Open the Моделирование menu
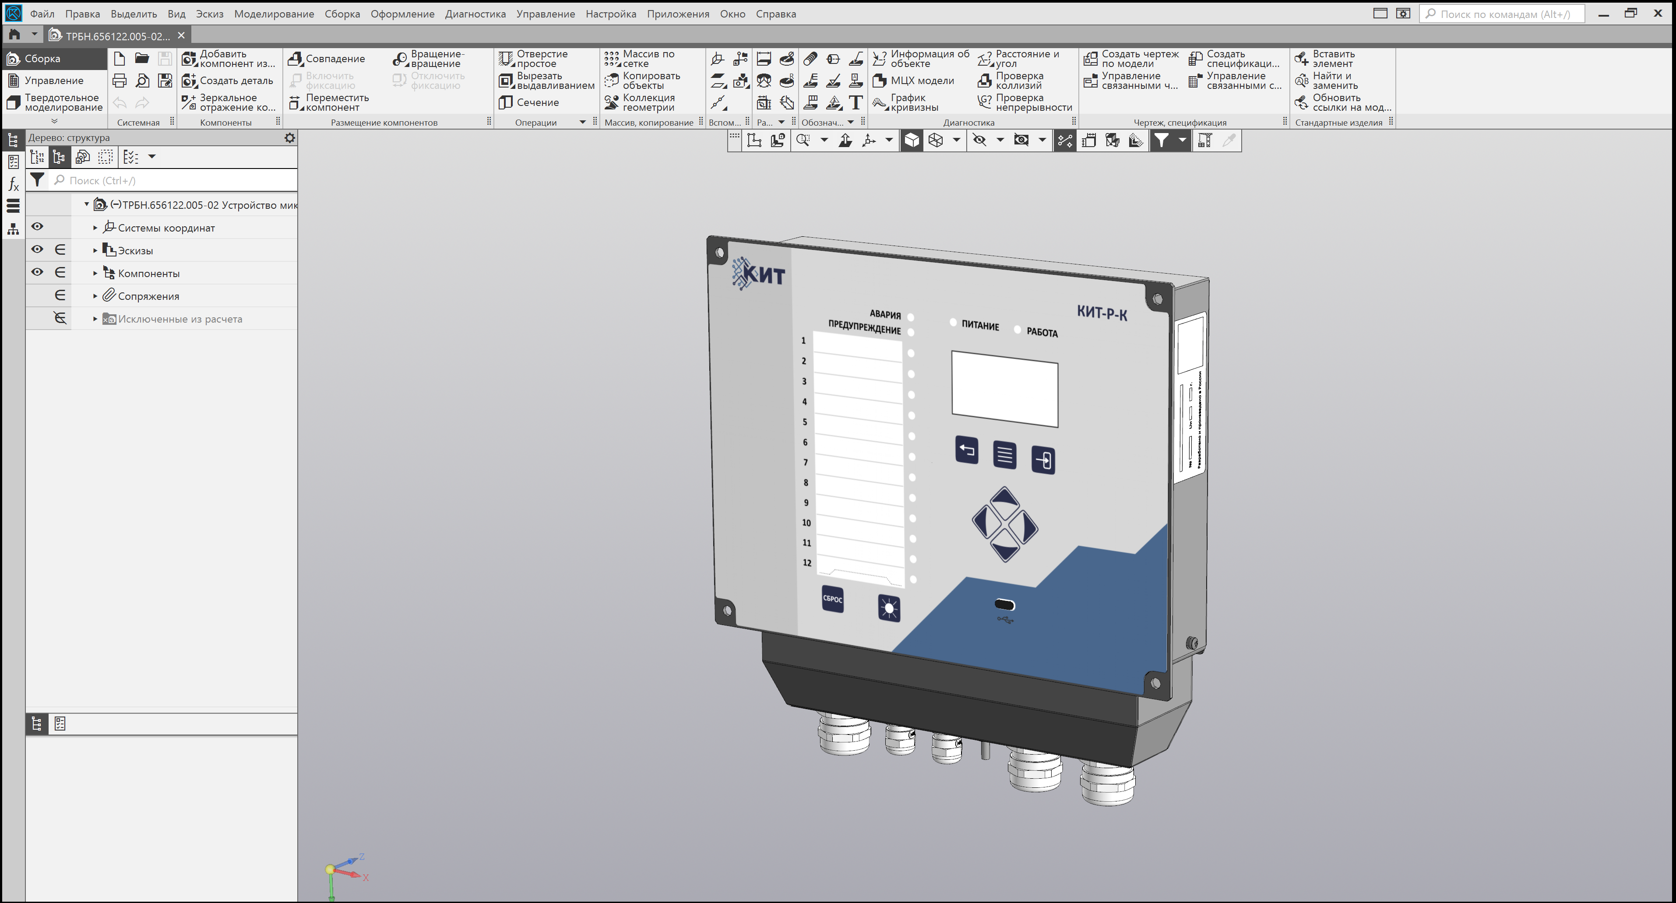This screenshot has width=1676, height=903. 273,14
